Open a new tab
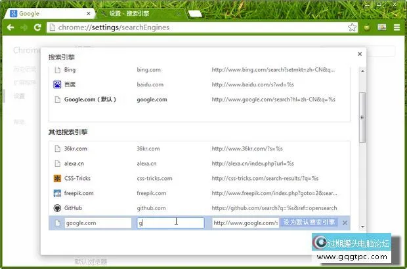This screenshot has height=269, width=407. pyautogui.click(x=195, y=14)
